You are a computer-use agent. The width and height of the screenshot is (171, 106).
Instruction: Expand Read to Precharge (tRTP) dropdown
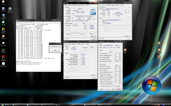(120, 80)
